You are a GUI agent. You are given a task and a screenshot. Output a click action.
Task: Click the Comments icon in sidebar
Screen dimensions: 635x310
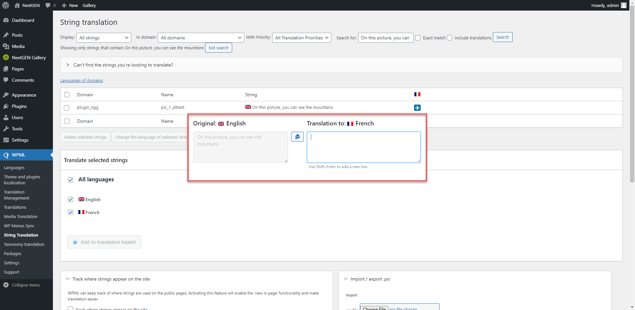click(x=6, y=80)
